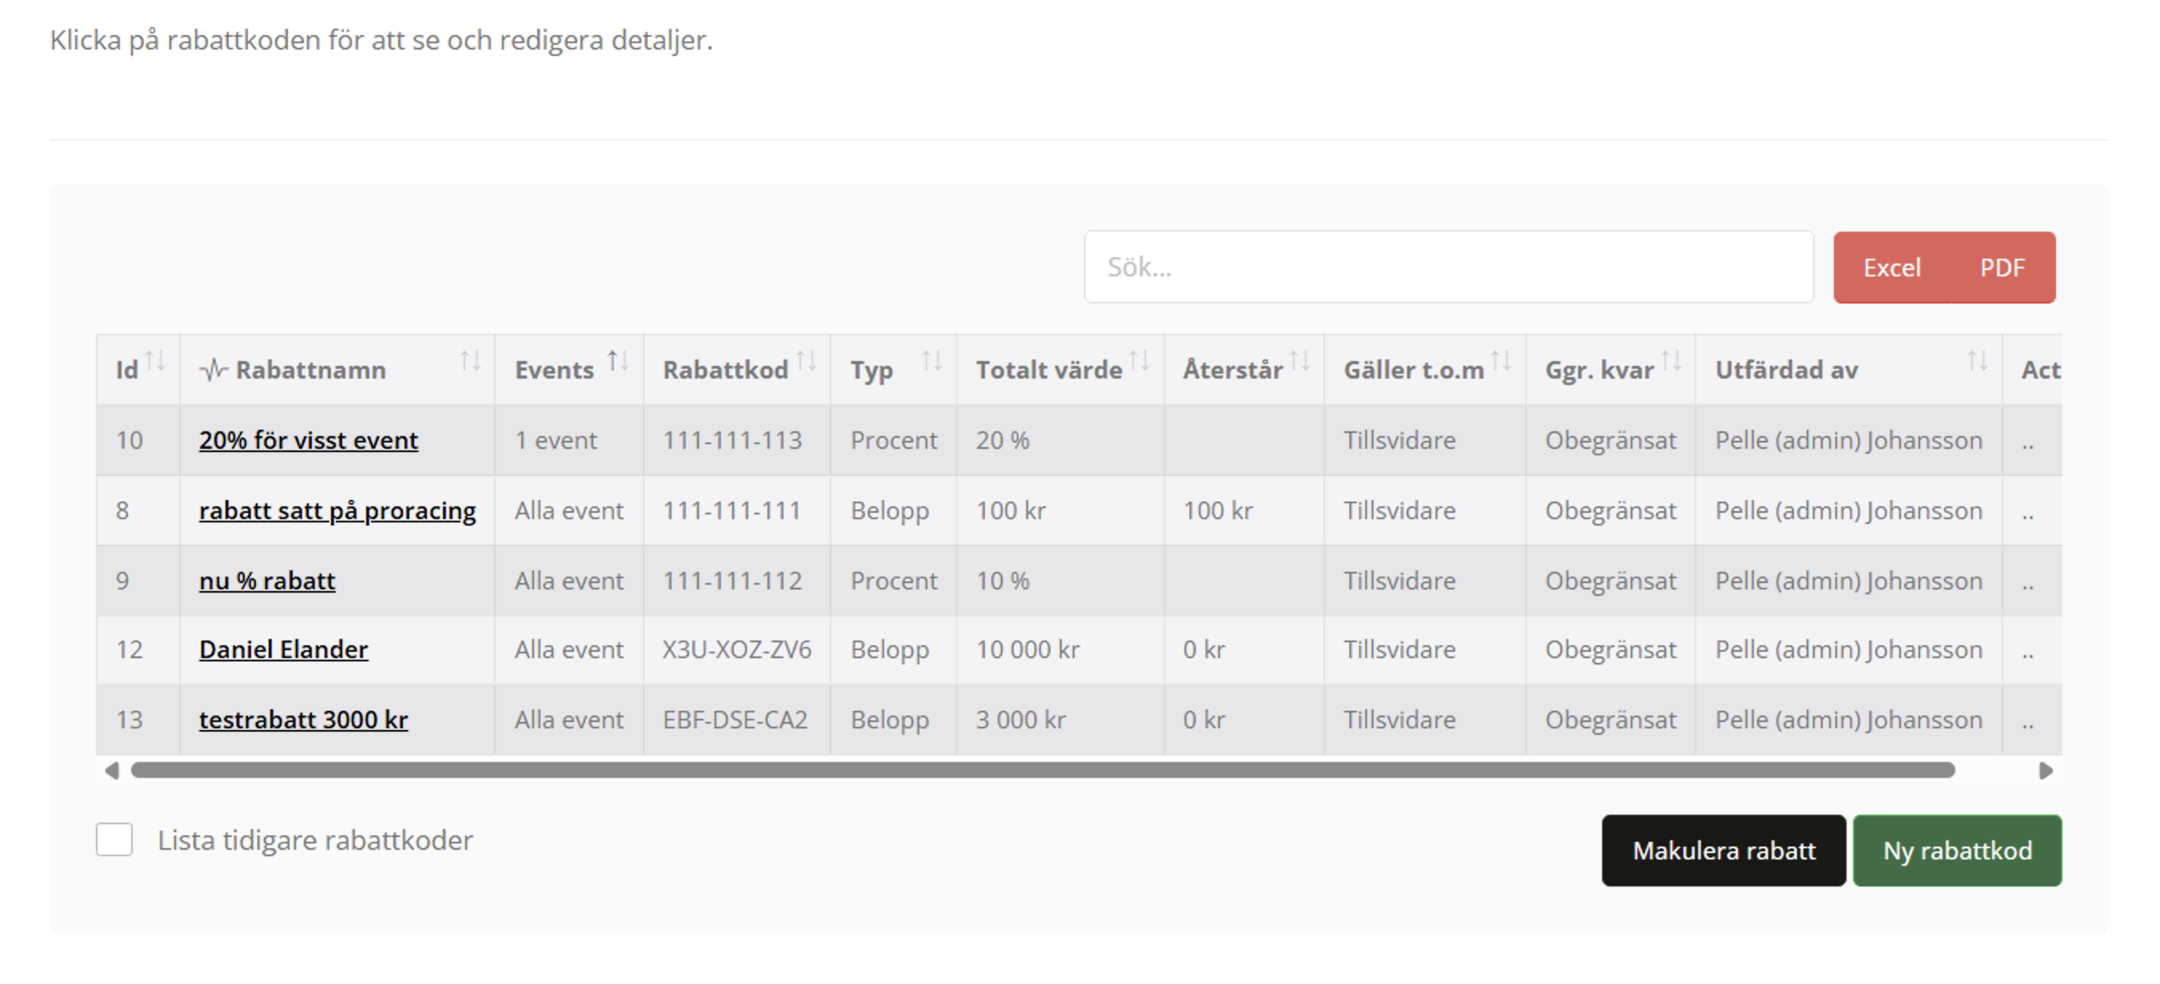Open the Daniel Elander discount link

[x=284, y=650]
